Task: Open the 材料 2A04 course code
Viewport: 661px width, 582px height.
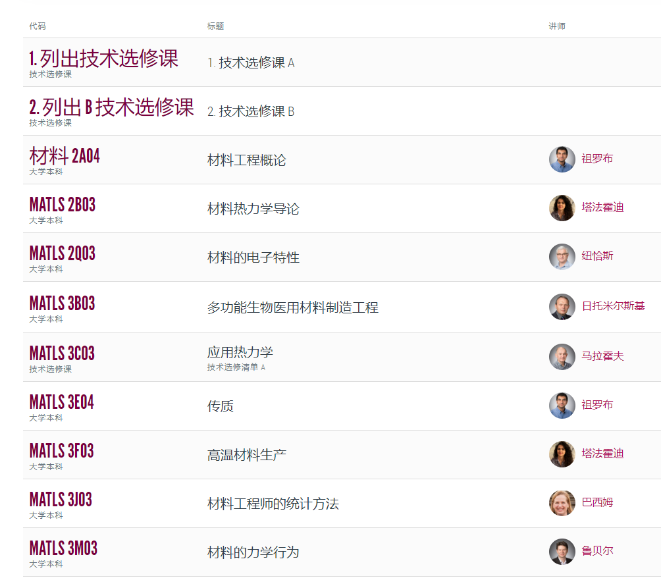Action: [x=65, y=156]
